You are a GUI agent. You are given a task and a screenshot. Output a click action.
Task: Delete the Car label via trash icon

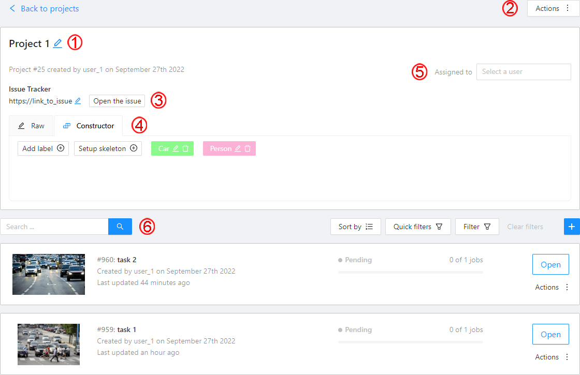coord(185,148)
